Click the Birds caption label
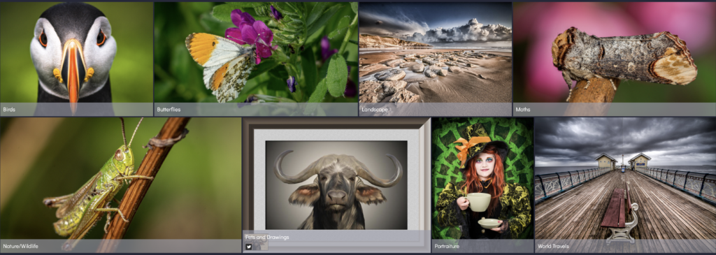 (9, 110)
